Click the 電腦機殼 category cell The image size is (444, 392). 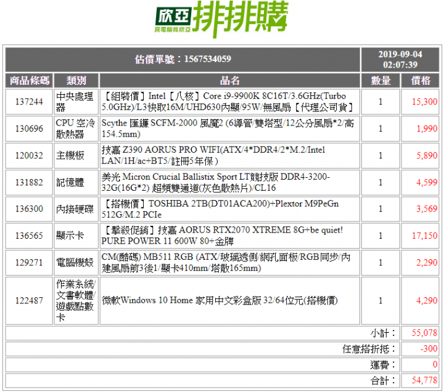(76, 263)
